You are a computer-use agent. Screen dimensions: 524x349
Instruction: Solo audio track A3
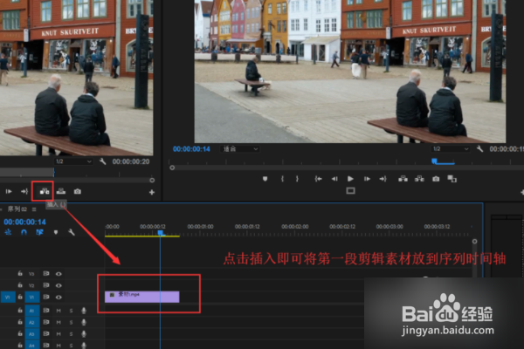pos(71,334)
